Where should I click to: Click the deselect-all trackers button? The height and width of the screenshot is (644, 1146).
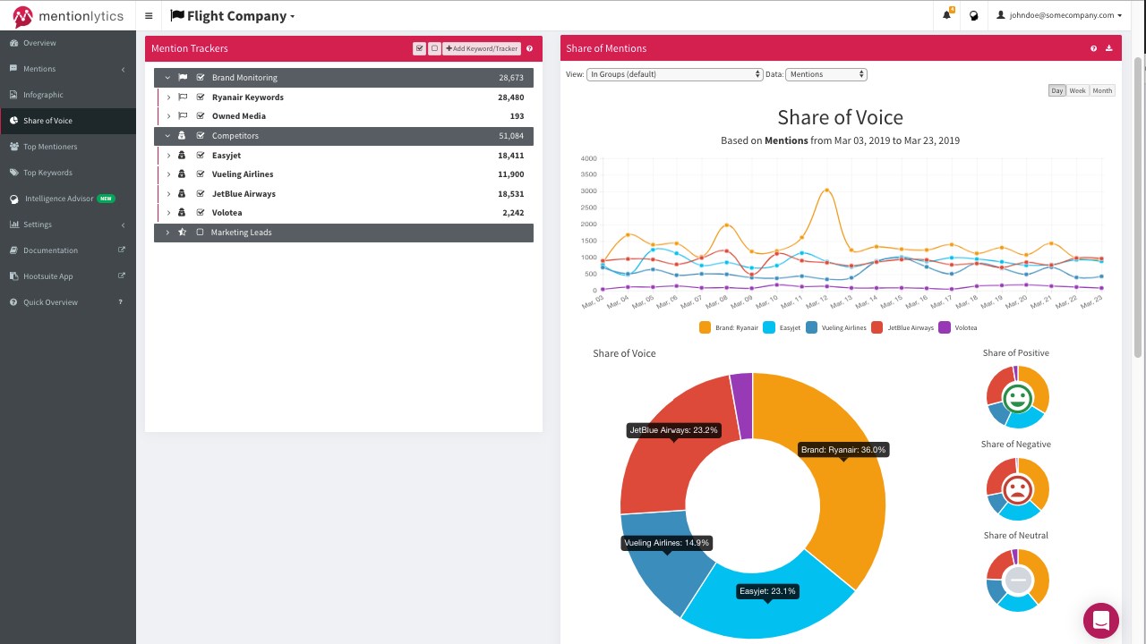click(434, 48)
